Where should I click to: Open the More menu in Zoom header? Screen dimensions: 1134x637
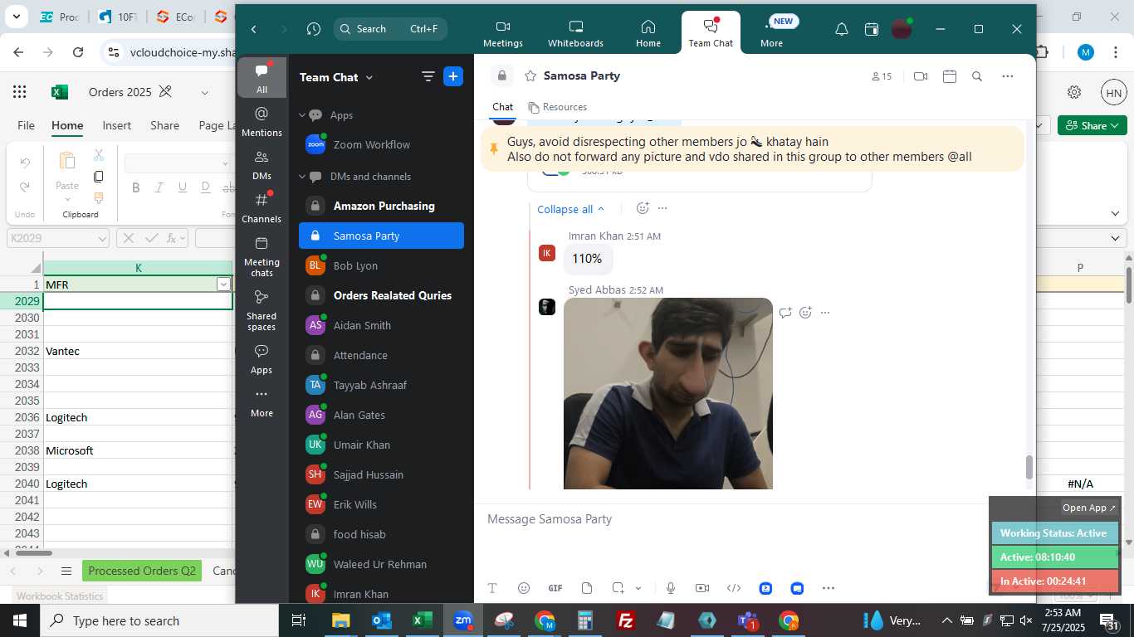tap(771, 33)
